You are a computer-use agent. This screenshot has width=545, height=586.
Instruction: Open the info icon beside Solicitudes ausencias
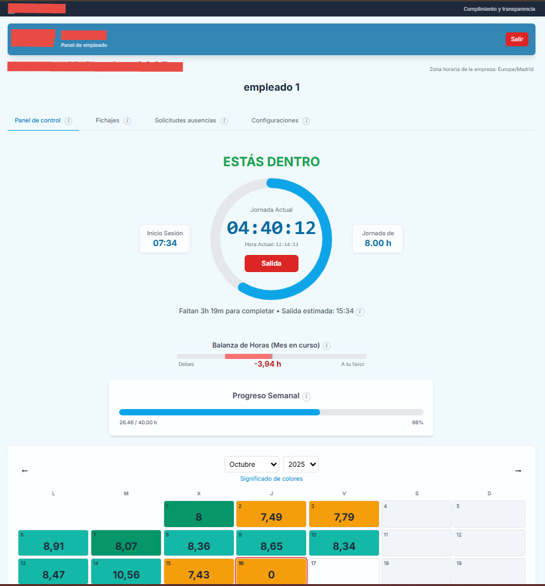pos(224,120)
